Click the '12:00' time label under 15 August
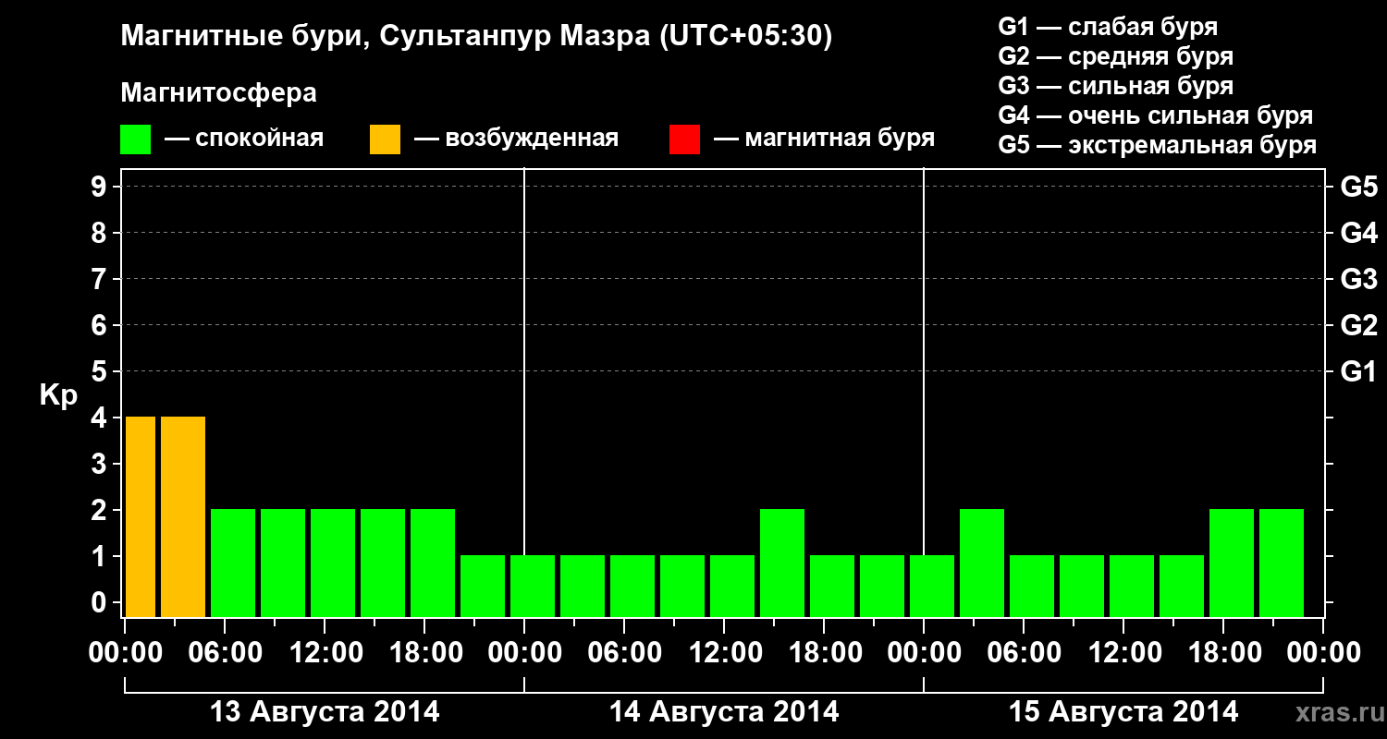Viewport: 1387px width, 739px height. (1123, 653)
